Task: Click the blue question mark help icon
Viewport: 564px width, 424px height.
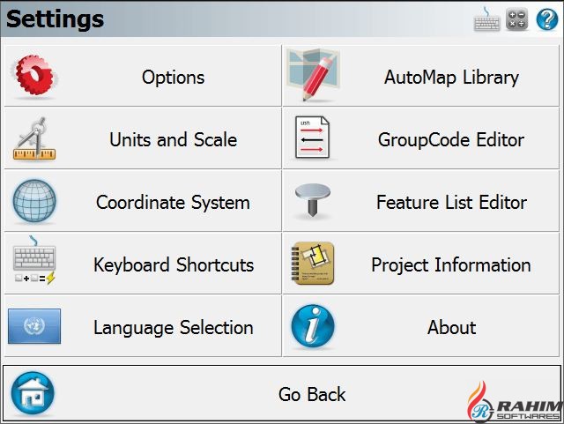Action: tap(546, 19)
